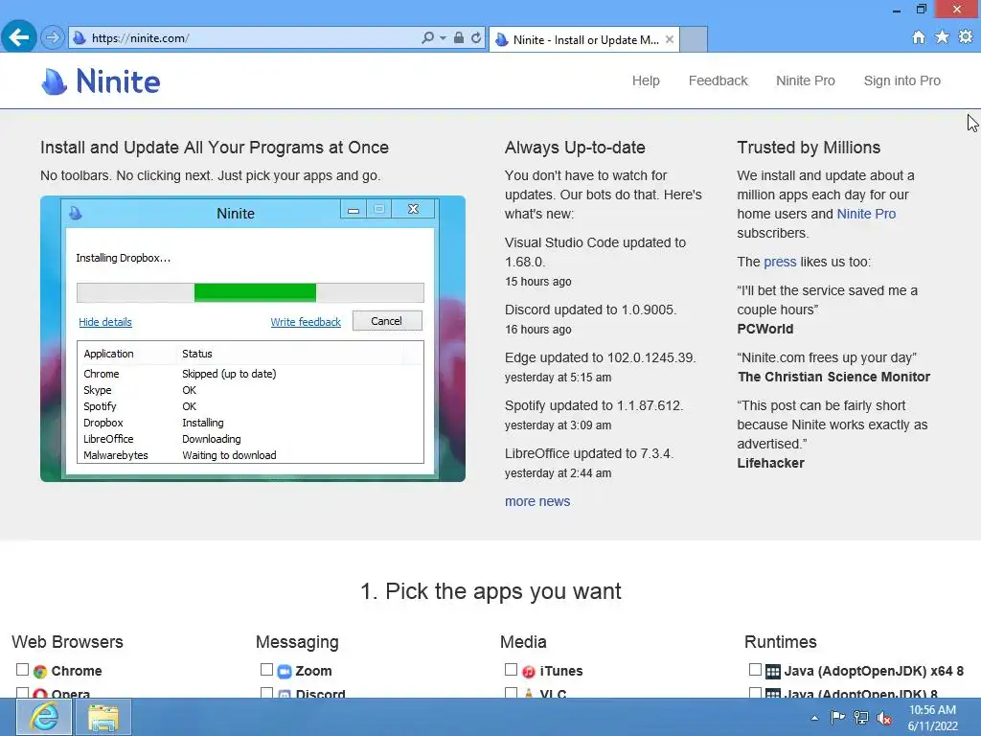Click the muted volume tray icon

tap(884, 718)
